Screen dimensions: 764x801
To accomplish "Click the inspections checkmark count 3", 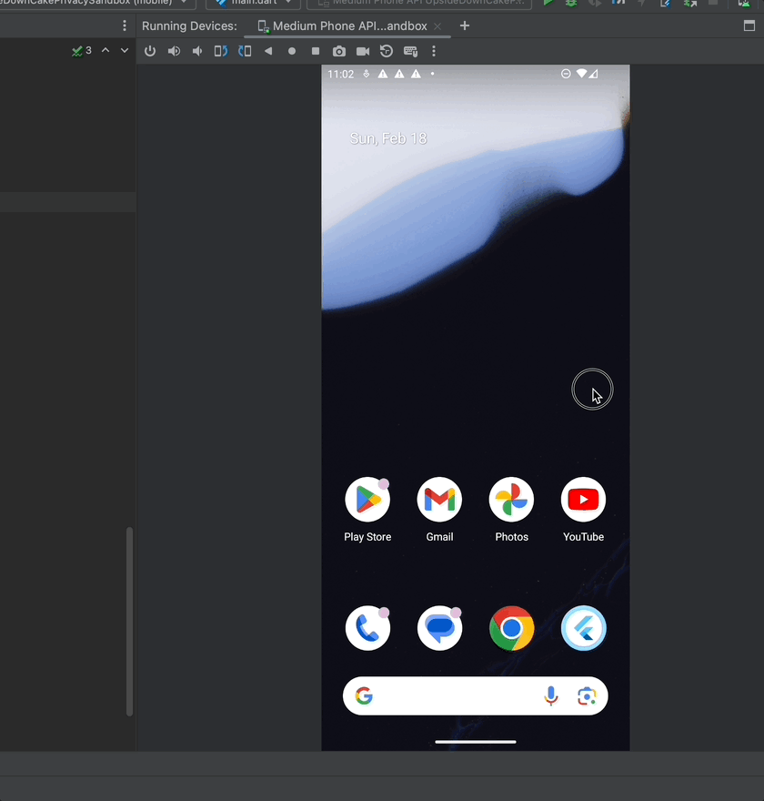I will pyautogui.click(x=82, y=51).
